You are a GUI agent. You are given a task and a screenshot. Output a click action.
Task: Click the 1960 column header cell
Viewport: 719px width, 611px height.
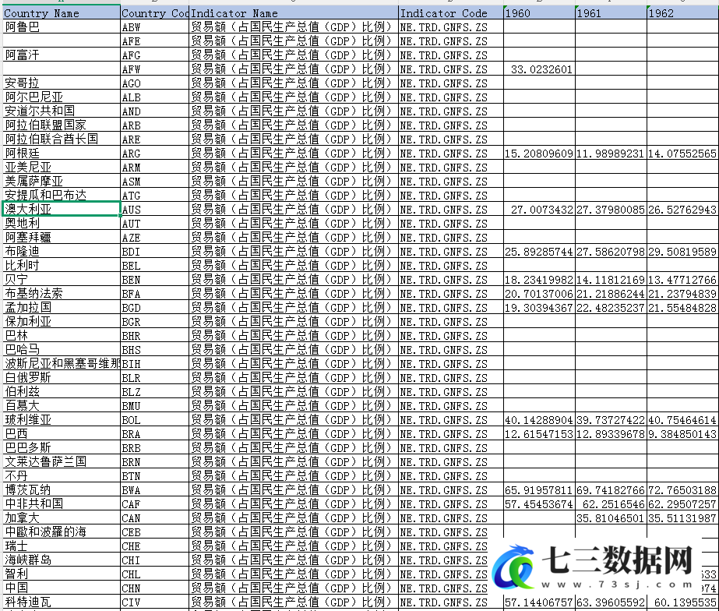tap(539, 12)
